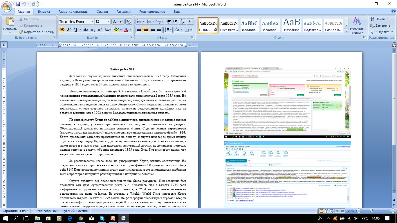
Task: Open the Customize Quick Access Toolbar dropdown
Action: (x=41, y=4)
